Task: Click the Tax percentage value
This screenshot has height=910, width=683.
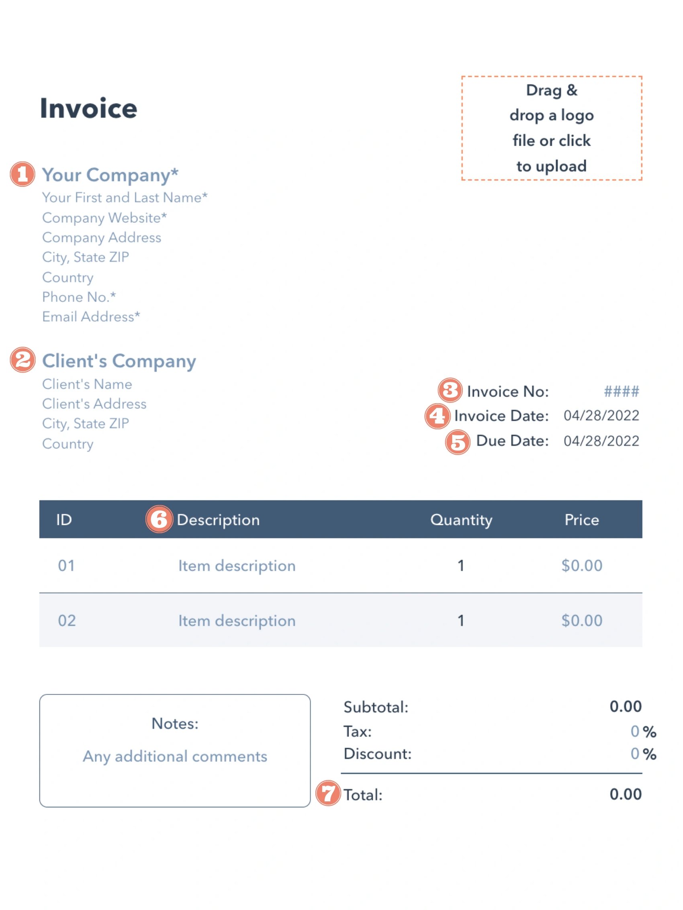Action: point(634,731)
